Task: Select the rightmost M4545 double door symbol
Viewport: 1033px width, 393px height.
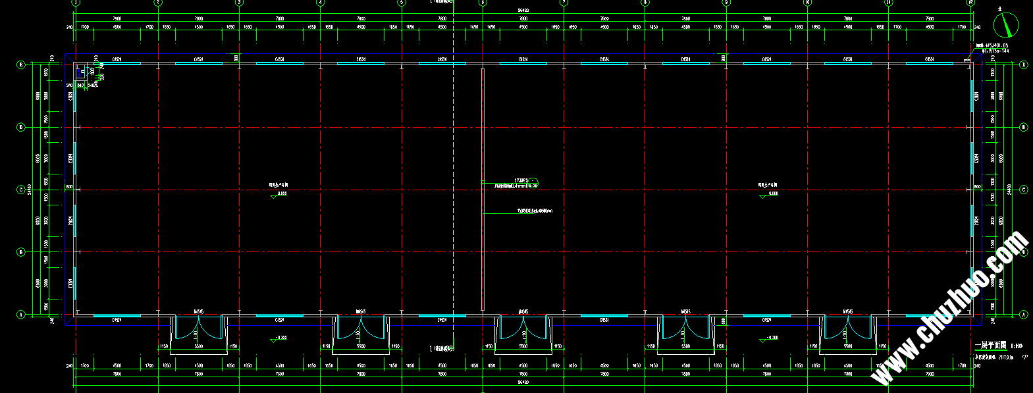Action: tap(848, 328)
